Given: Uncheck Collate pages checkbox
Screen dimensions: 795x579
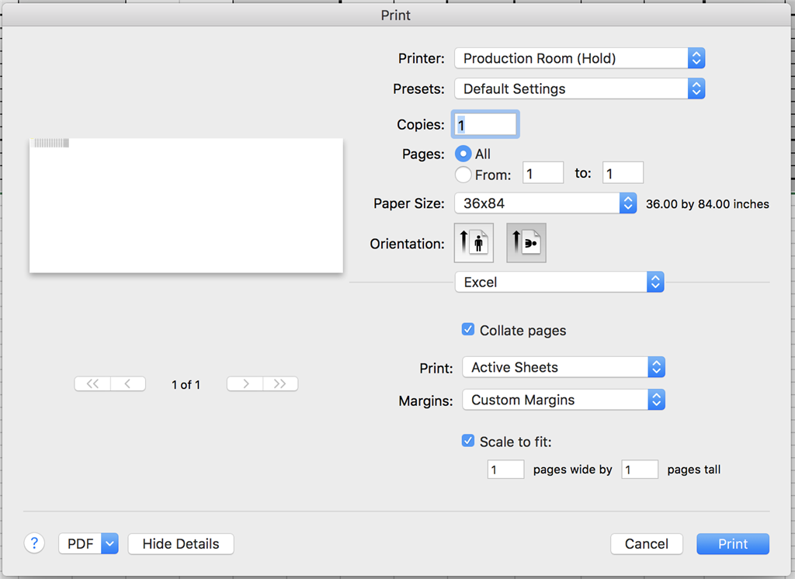Looking at the screenshot, I should click(x=468, y=330).
